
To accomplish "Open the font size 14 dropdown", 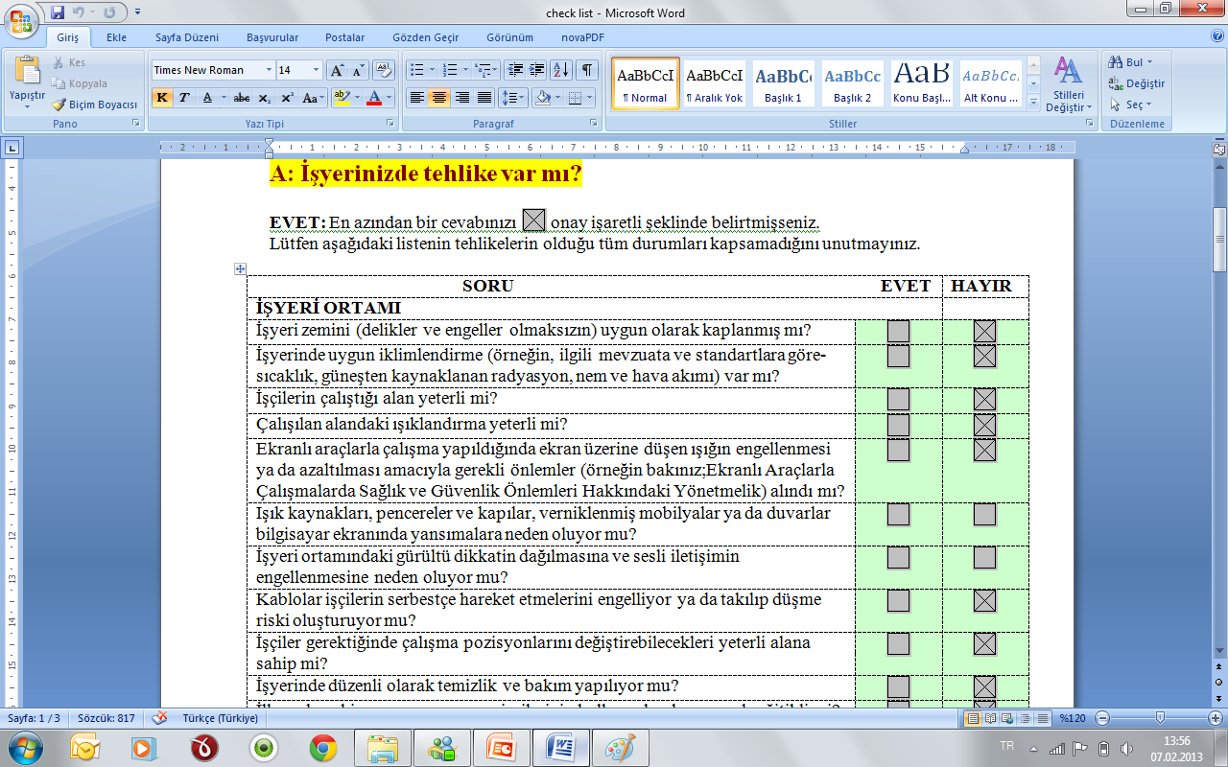I will point(316,70).
